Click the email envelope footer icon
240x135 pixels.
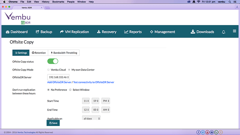click(x=212, y=132)
